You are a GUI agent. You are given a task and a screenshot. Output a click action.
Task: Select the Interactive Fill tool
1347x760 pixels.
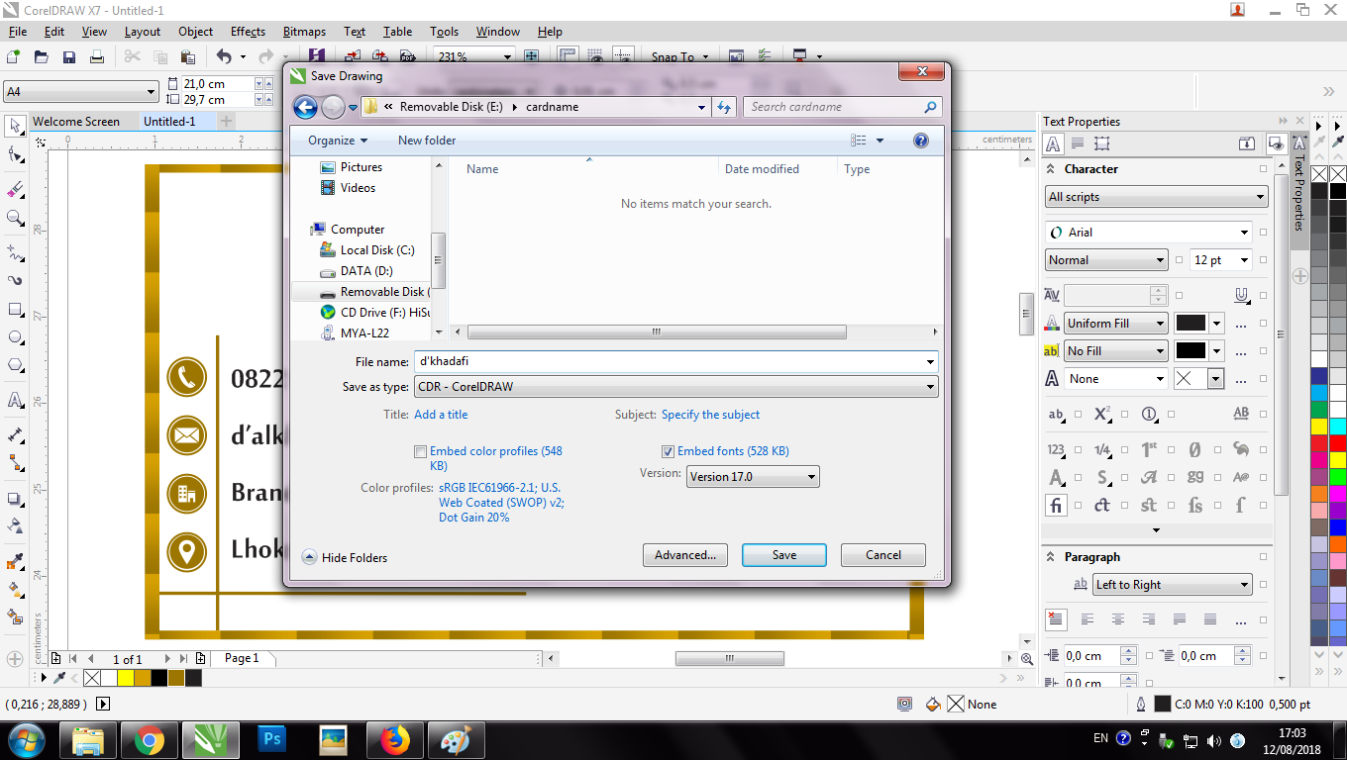click(x=15, y=590)
